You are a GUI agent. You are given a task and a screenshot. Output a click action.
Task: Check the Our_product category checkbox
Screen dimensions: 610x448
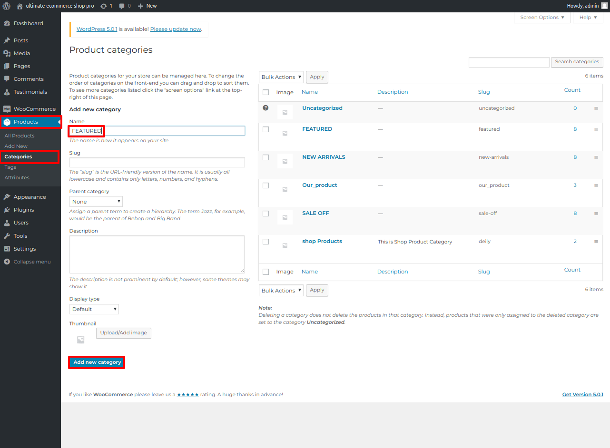[266, 185]
